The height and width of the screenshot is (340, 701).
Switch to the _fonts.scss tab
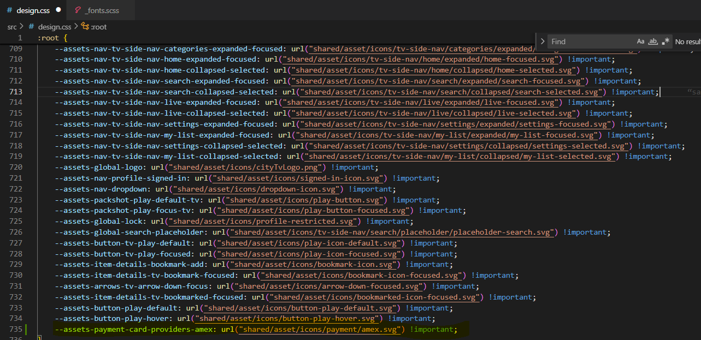click(102, 10)
